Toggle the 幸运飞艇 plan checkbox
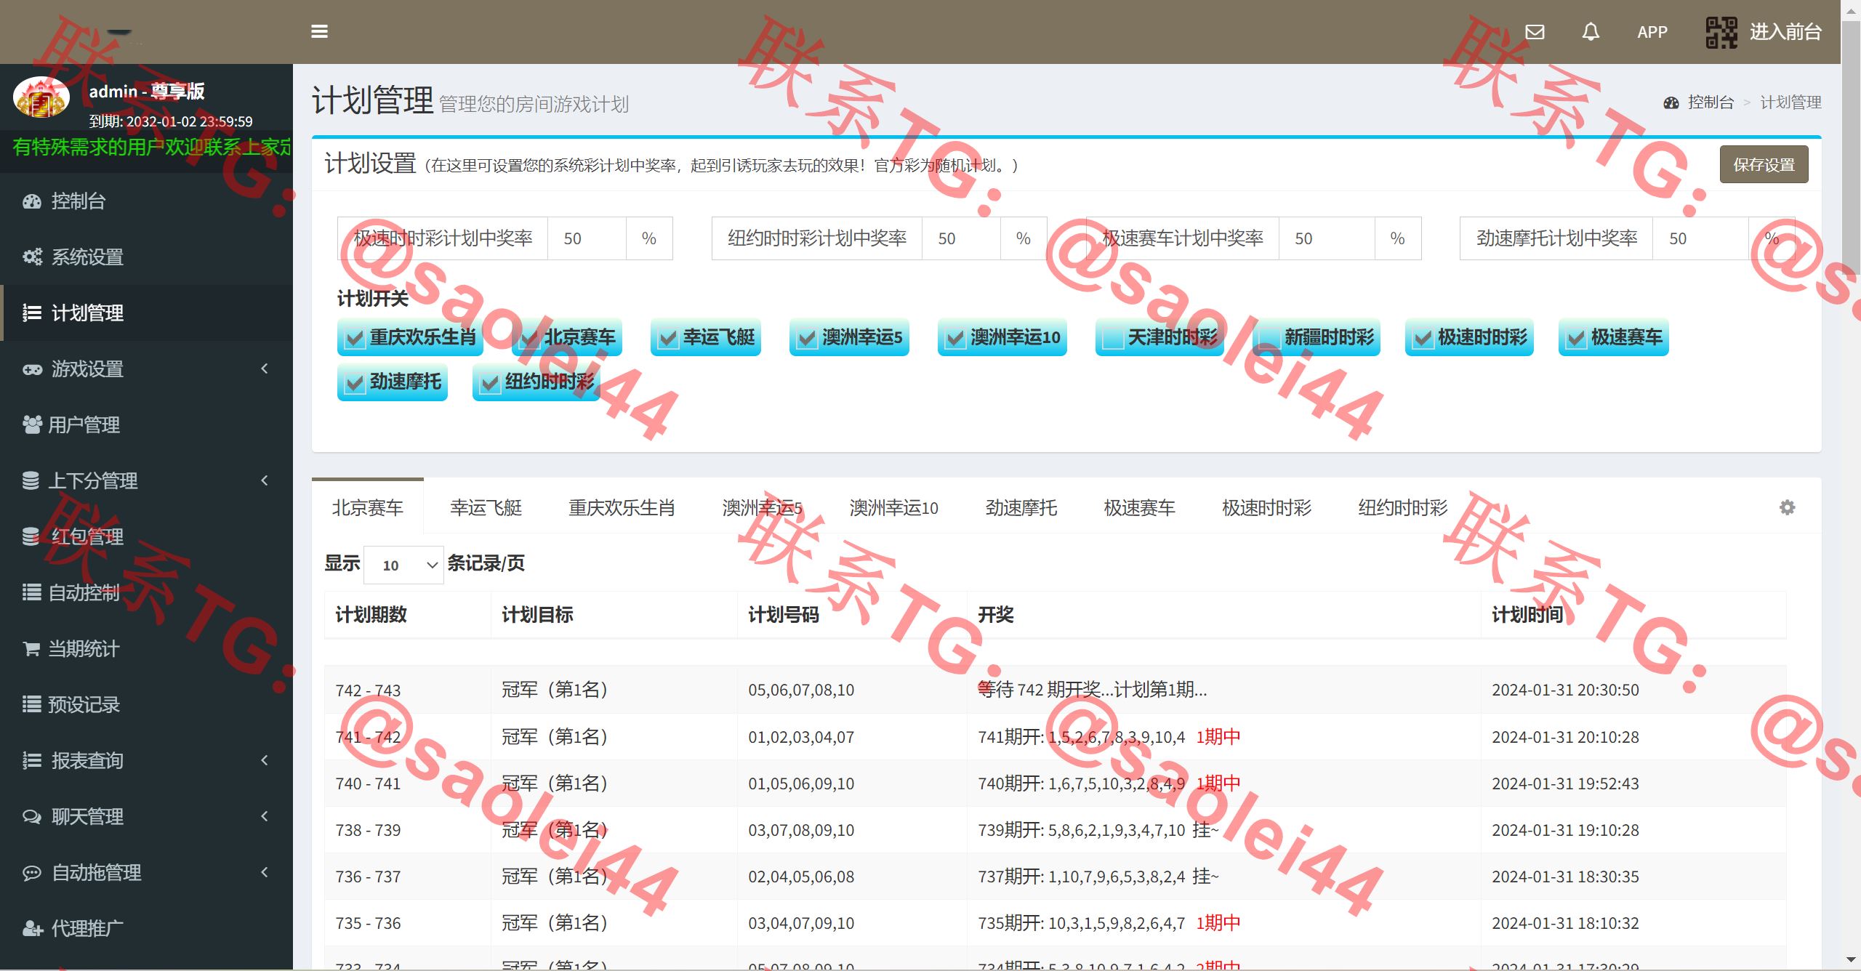The width and height of the screenshot is (1861, 971). (668, 339)
